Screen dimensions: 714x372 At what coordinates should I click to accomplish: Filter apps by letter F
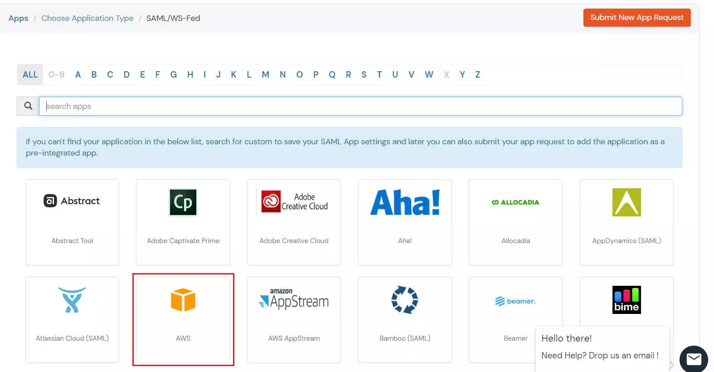(157, 74)
